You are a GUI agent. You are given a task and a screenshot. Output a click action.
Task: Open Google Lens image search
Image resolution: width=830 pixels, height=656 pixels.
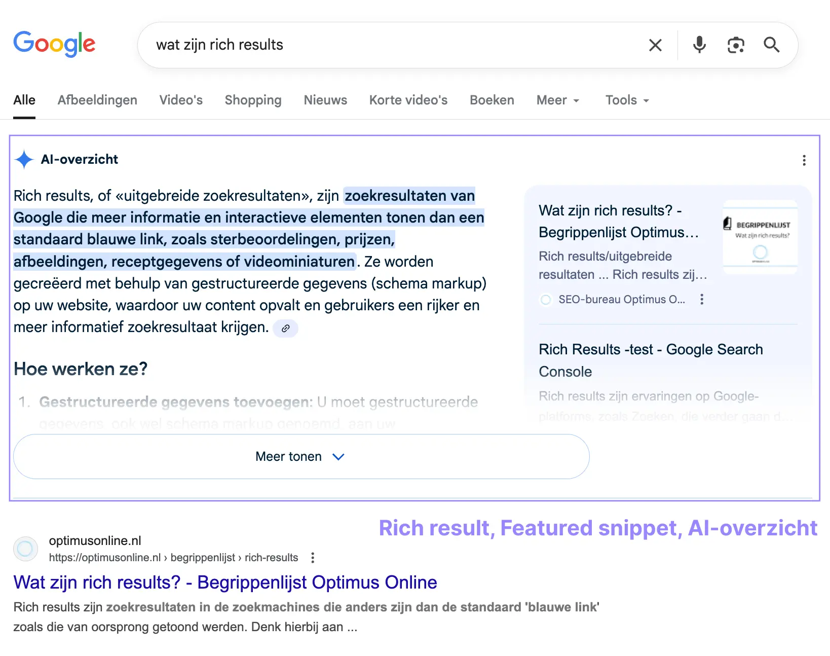736,45
